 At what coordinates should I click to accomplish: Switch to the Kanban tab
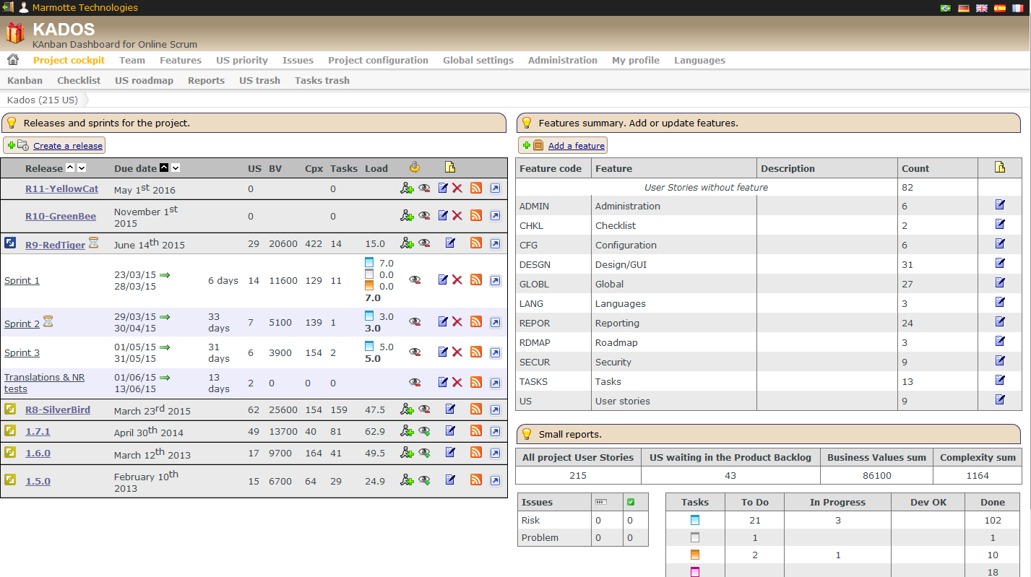tap(25, 80)
